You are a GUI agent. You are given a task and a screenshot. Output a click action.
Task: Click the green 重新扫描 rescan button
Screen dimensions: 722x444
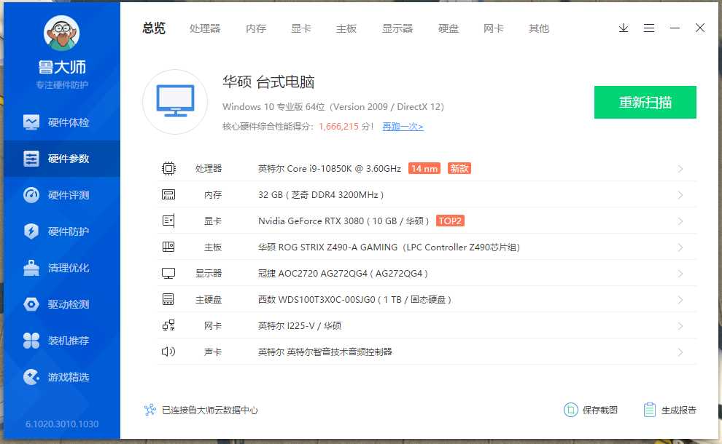point(645,102)
